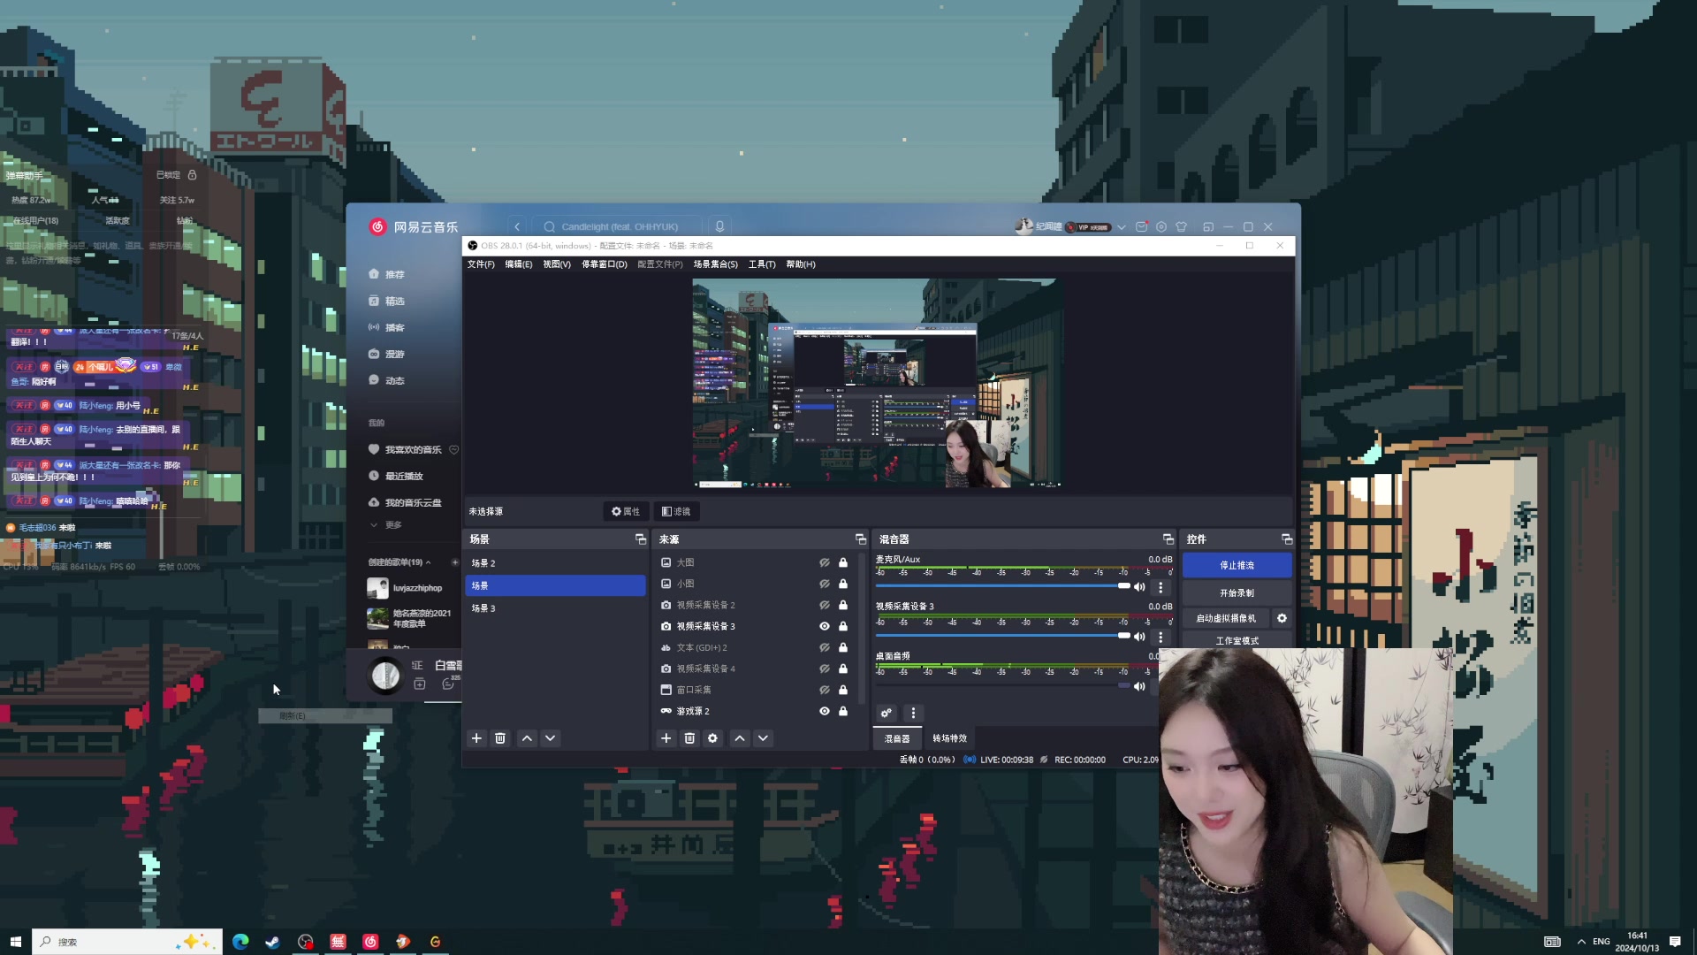Viewport: 1697px width, 955px height.
Task: Show the 小图 source
Action: click(x=825, y=584)
